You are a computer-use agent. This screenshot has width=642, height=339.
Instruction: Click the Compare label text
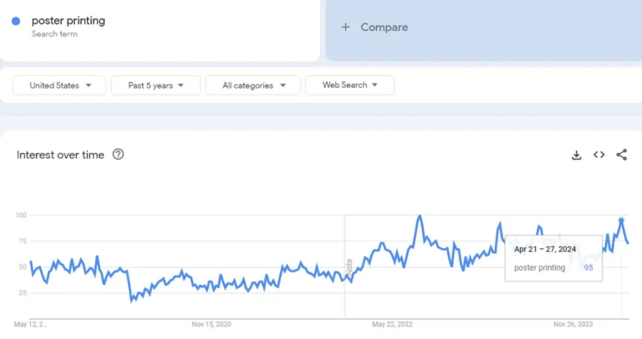pos(384,27)
